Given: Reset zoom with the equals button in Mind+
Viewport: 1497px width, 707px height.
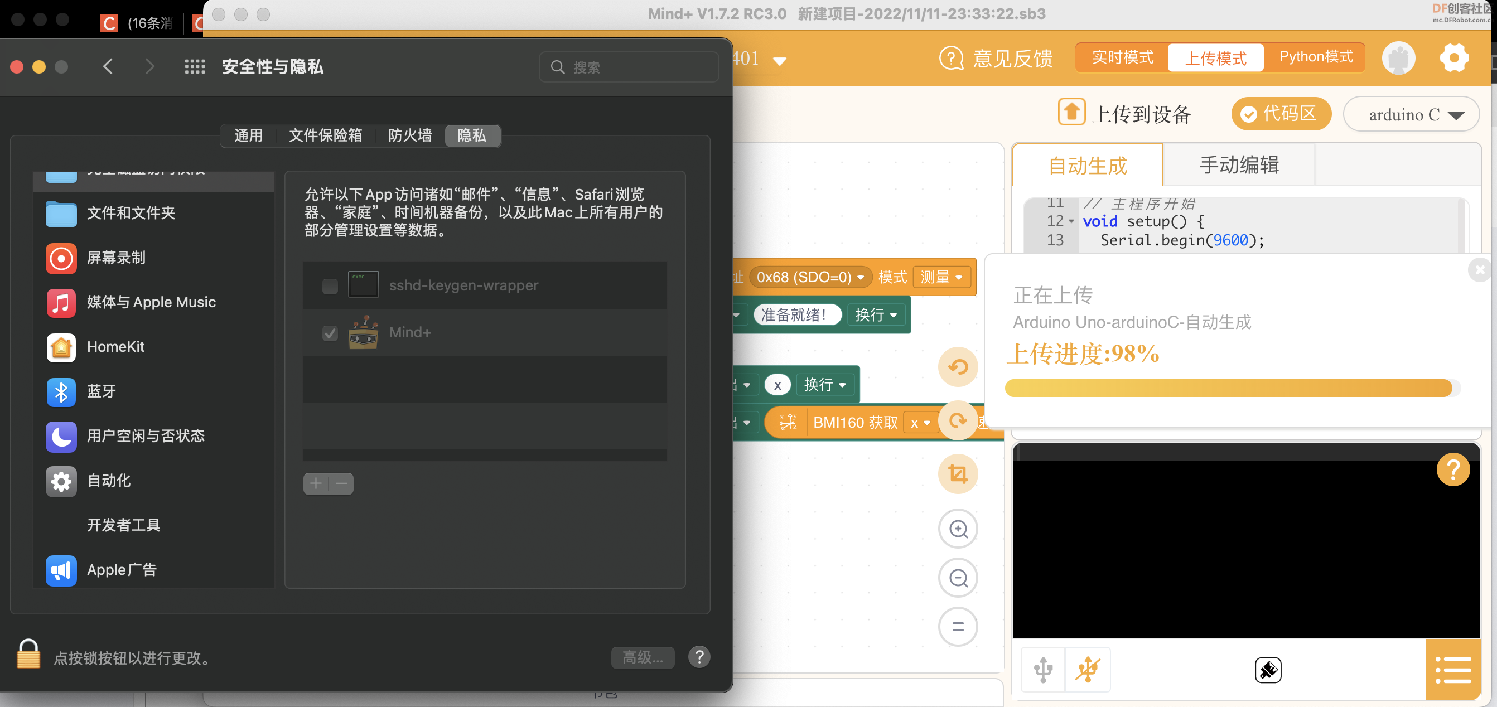Looking at the screenshot, I should point(958,627).
